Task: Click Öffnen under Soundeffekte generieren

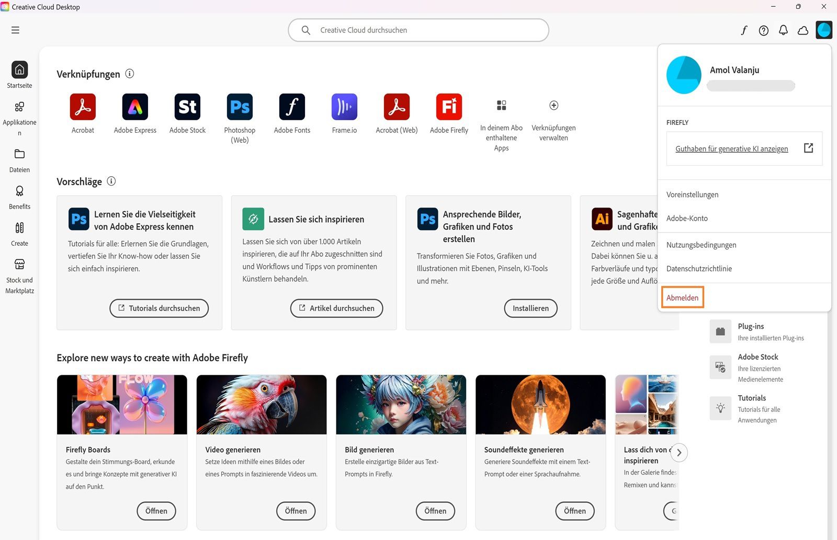Action: [x=575, y=511]
